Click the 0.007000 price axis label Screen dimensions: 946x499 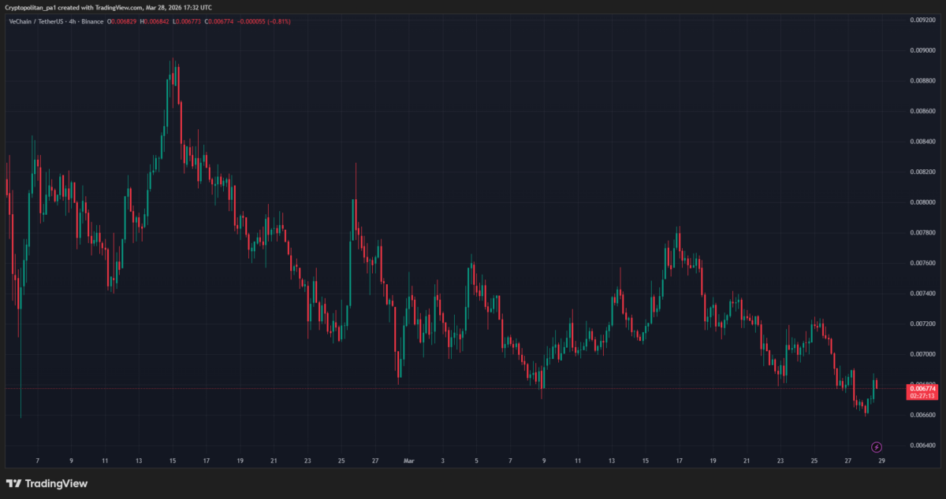922,354
